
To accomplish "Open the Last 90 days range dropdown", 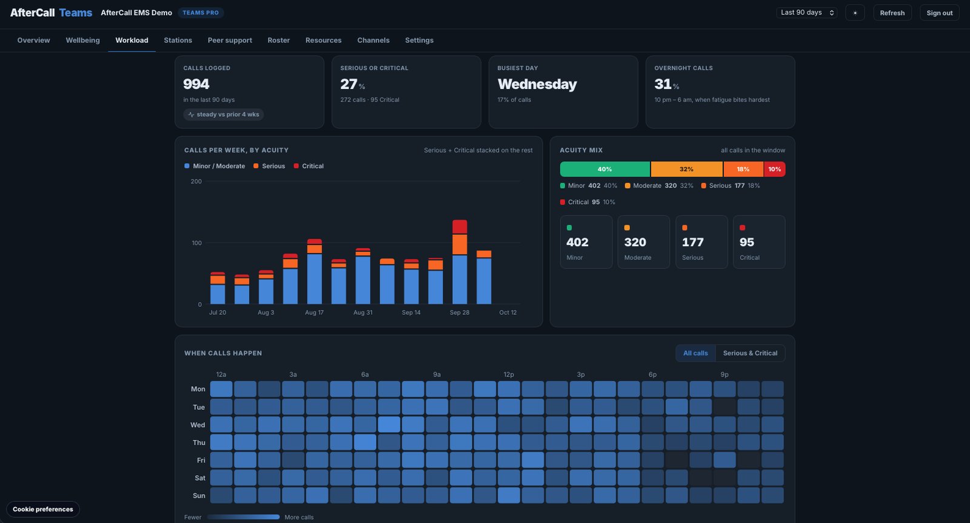I will click(x=806, y=13).
